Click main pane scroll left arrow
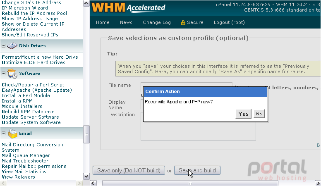 coord(93,183)
